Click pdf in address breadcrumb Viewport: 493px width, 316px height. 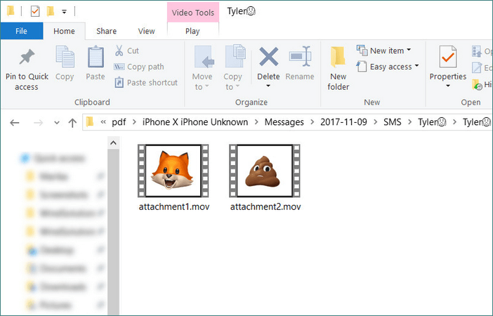[119, 122]
